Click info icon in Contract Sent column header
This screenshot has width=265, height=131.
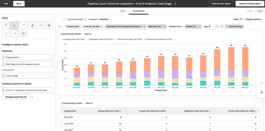point(256,111)
